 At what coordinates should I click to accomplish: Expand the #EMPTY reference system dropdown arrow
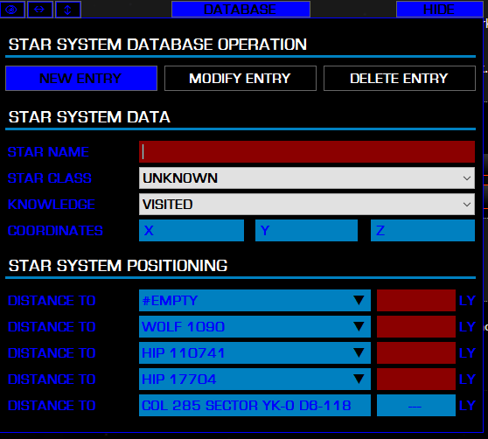click(x=359, y=301)
